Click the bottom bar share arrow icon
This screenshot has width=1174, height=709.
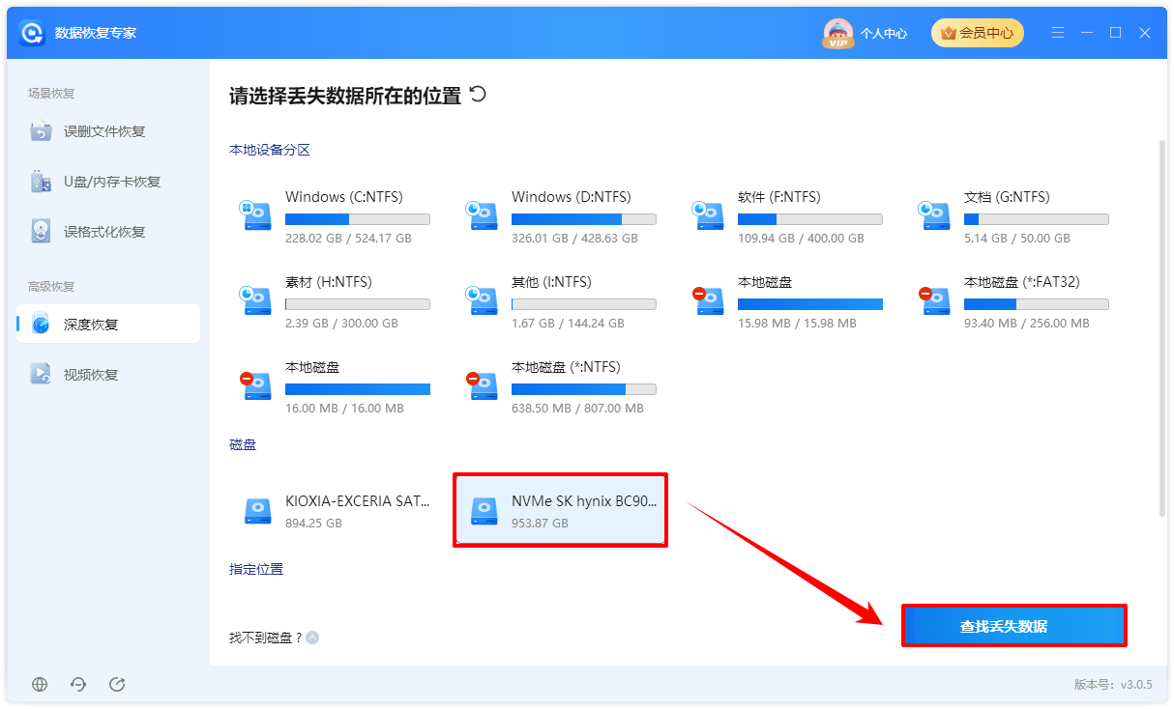(117, 684)
